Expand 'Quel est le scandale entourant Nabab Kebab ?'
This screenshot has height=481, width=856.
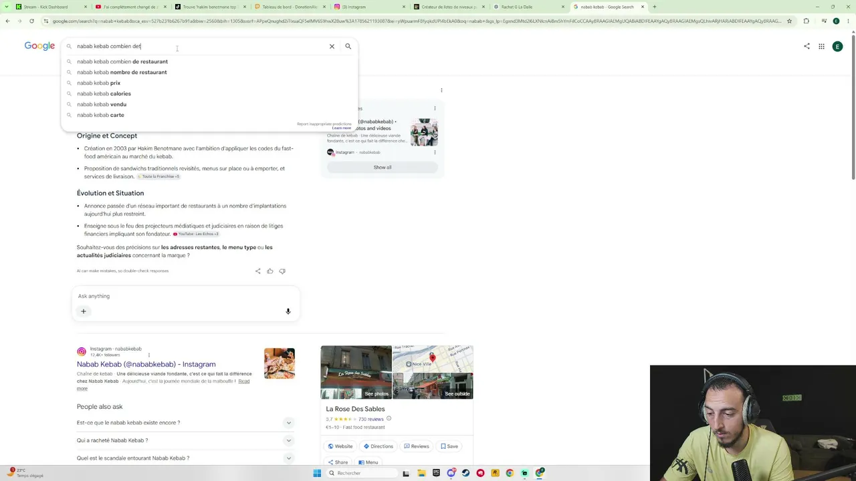coord(185,458)
